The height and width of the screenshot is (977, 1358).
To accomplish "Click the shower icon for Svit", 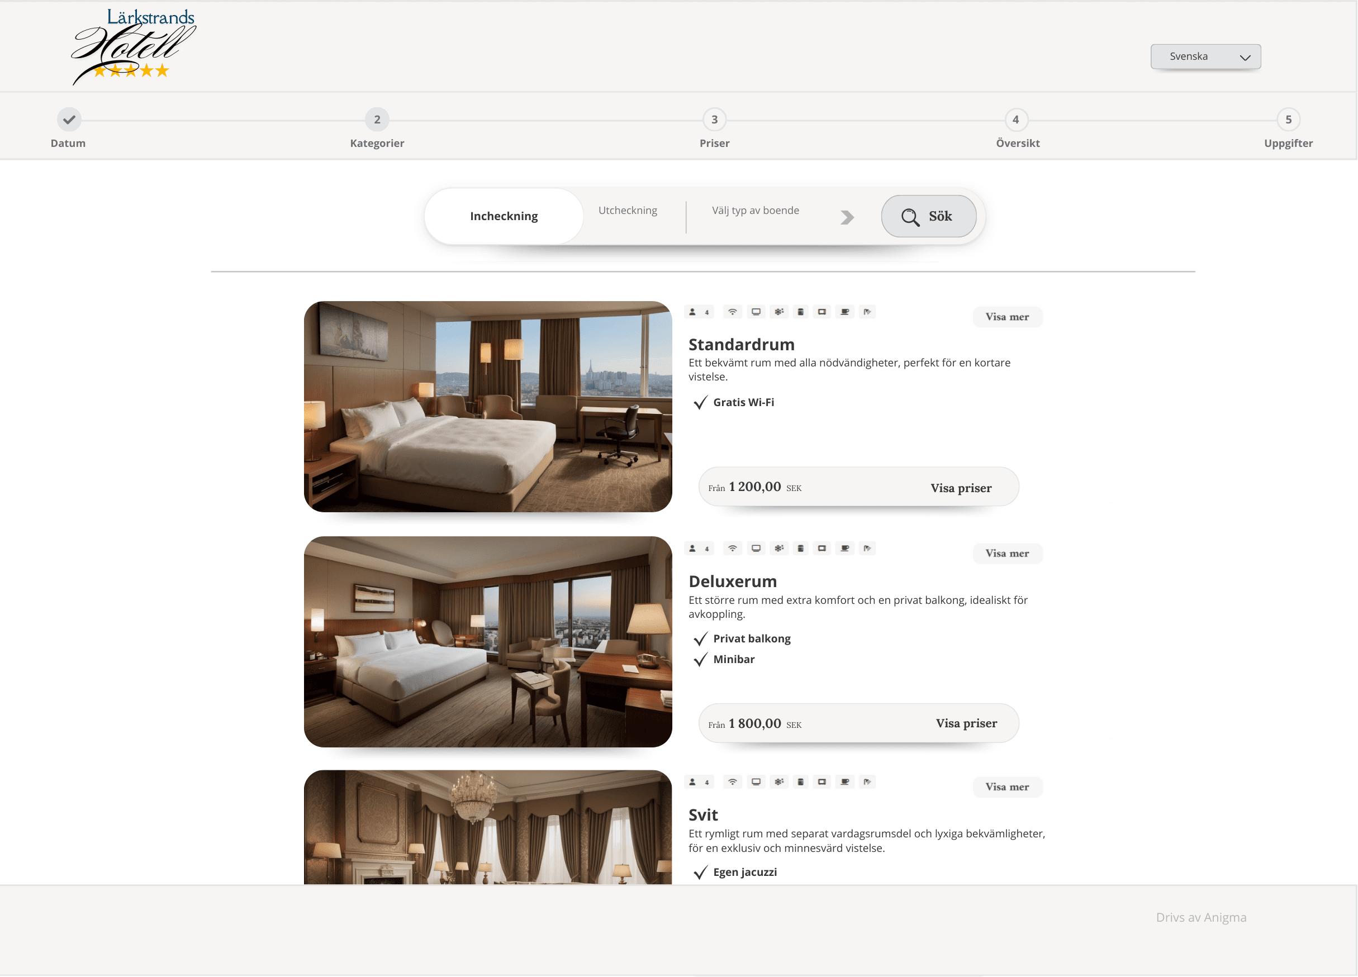I will click(x=867, y=782).
